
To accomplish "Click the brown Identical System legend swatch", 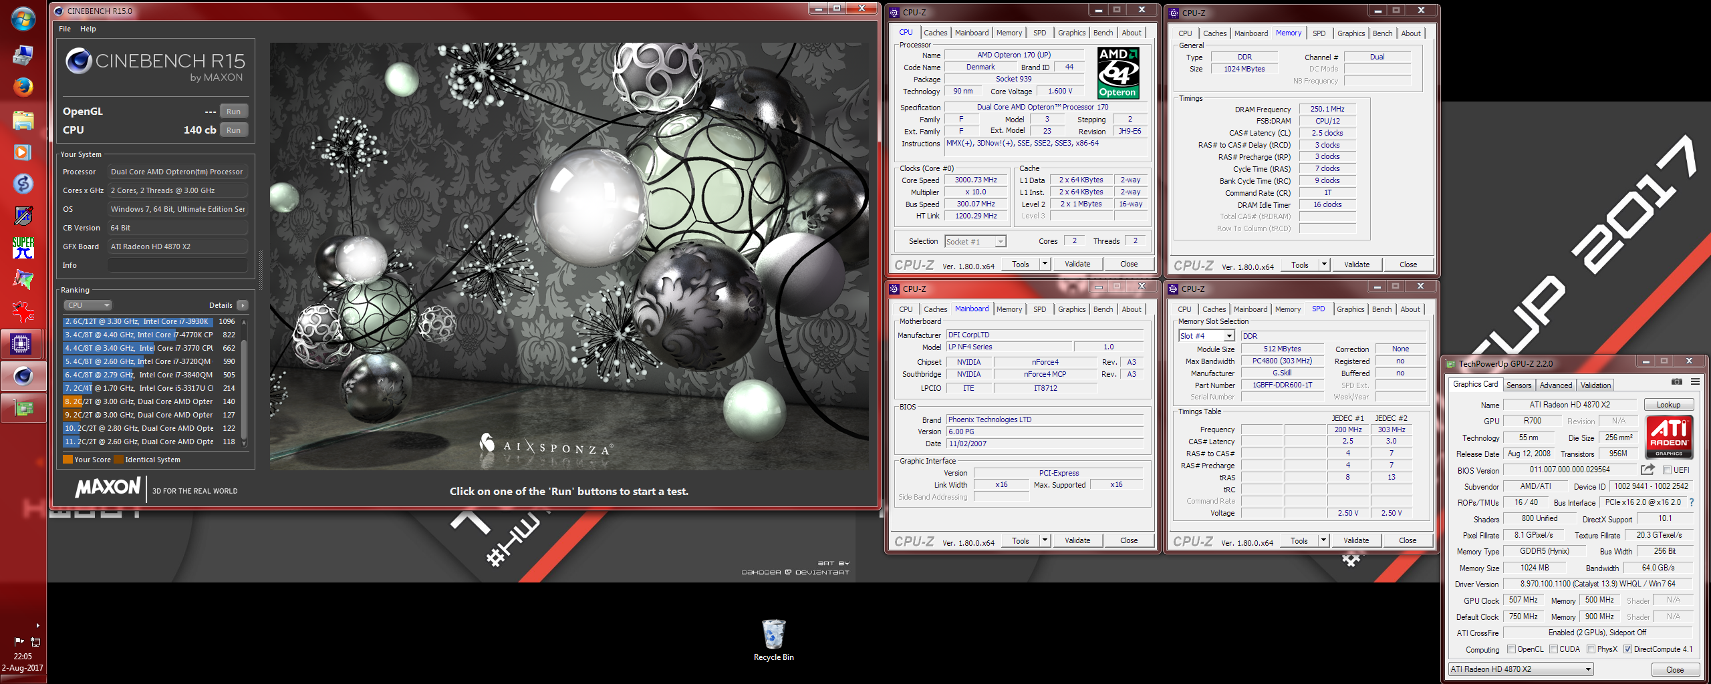I will coord(118,460).
